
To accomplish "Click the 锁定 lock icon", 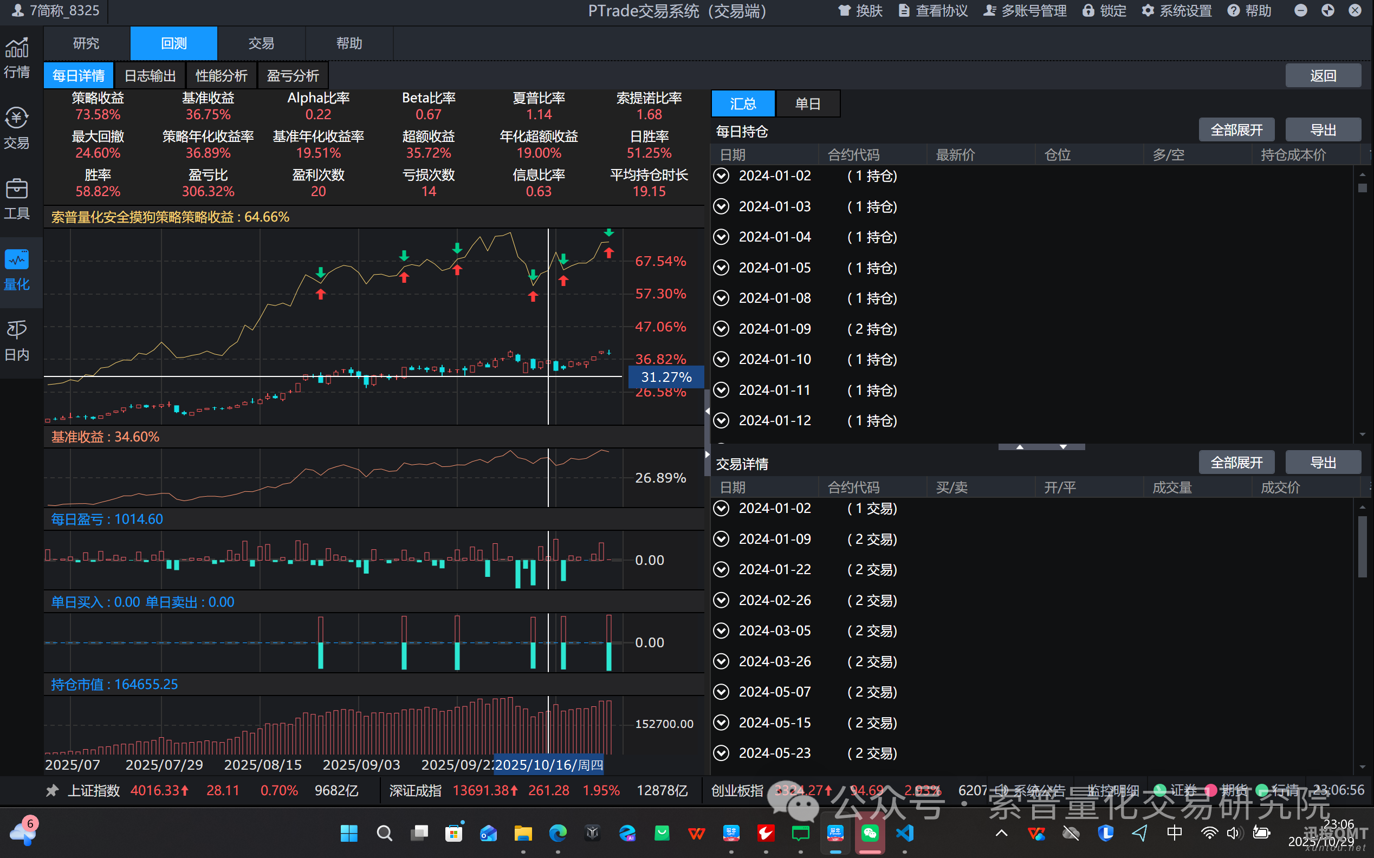I will coord(1088,11).
